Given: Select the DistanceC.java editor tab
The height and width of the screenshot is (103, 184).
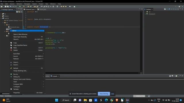Looking at the screenshot, I should click(x=30, y=9).
